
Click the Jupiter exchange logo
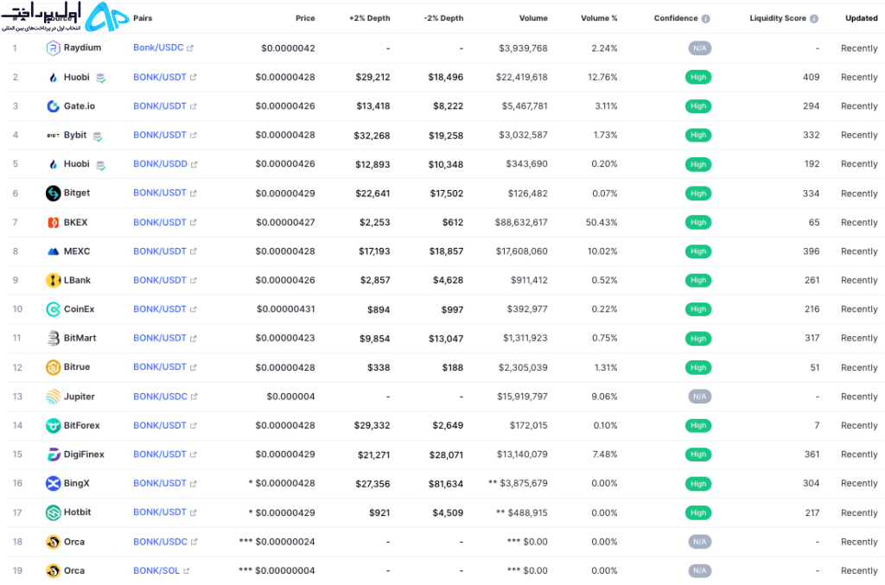pyautogui.click(x=53, y=397)
